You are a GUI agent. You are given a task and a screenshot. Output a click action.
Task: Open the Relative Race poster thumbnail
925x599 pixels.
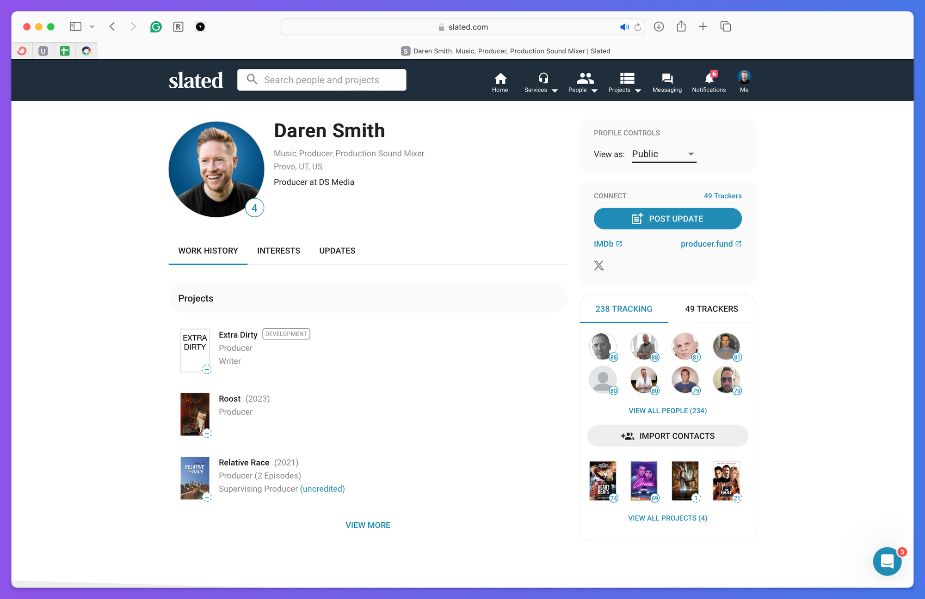195,478
